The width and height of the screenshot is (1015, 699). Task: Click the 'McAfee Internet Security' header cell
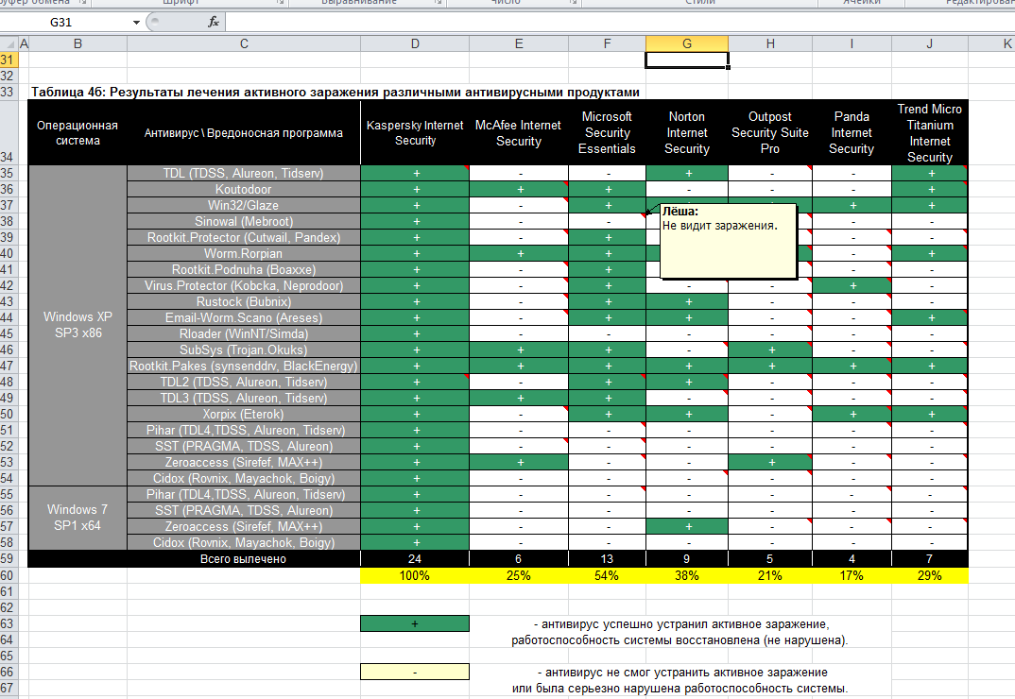coord(519,132)
